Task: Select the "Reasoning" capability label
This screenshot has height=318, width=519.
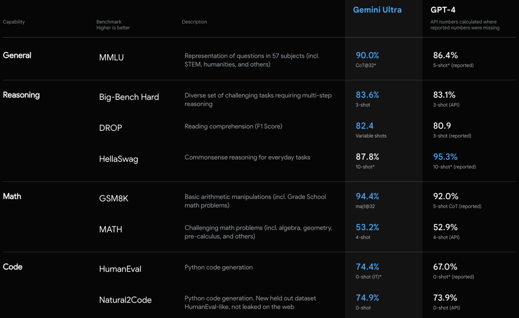Action: pyautogui.click(x=21, y=95)
